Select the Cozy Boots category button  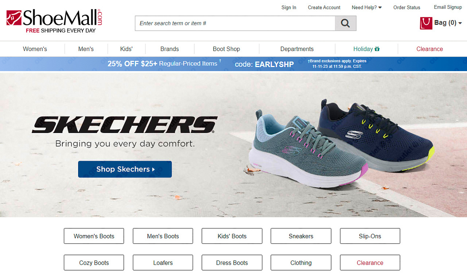[94, 263]
